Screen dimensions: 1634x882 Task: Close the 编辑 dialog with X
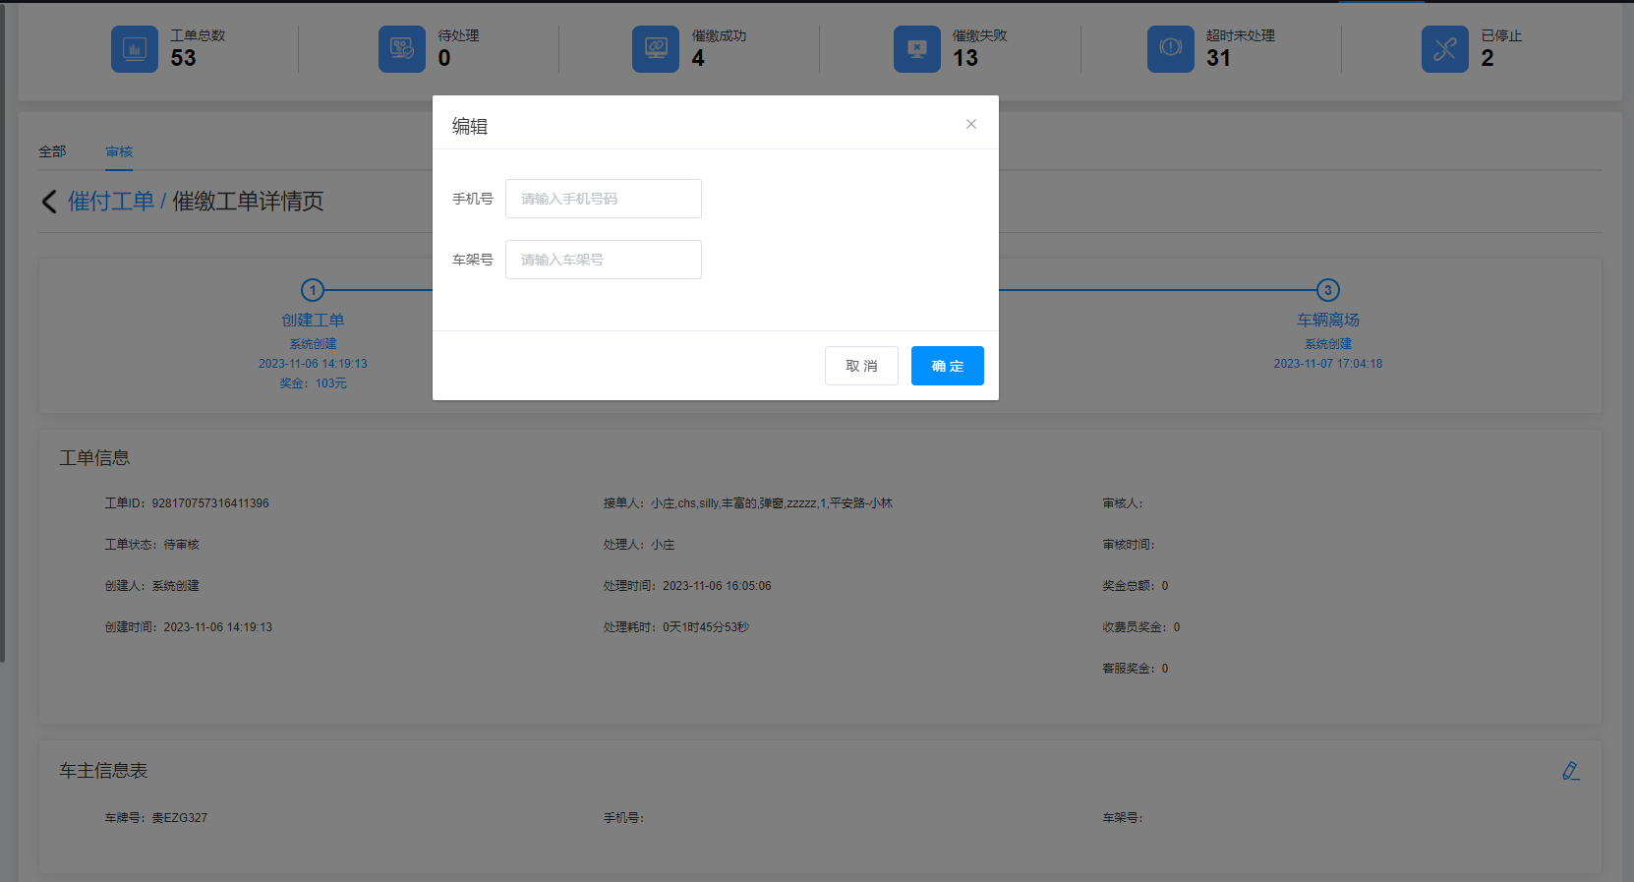click(971, 124)
